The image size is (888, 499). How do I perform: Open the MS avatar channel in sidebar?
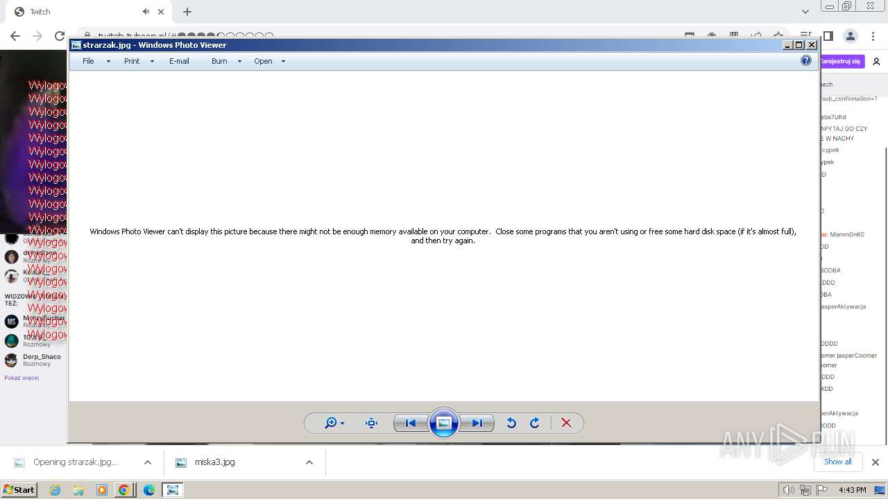pyautogui.click(x=11, y=322)
